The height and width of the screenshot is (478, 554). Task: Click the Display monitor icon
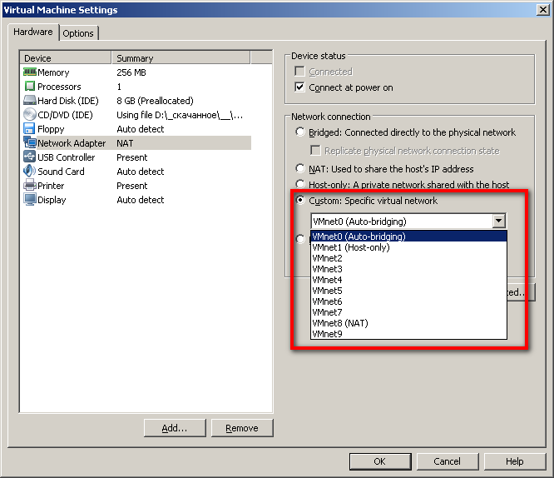(30, 200)
